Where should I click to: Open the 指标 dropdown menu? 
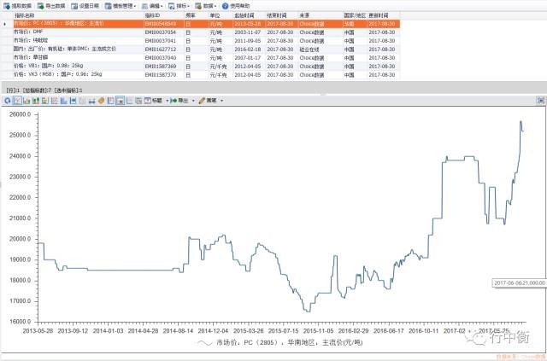[179, 6]
